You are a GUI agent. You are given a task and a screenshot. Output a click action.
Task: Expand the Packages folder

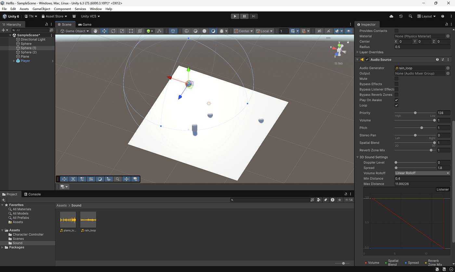pyautogui.click(x=3, y=247)
